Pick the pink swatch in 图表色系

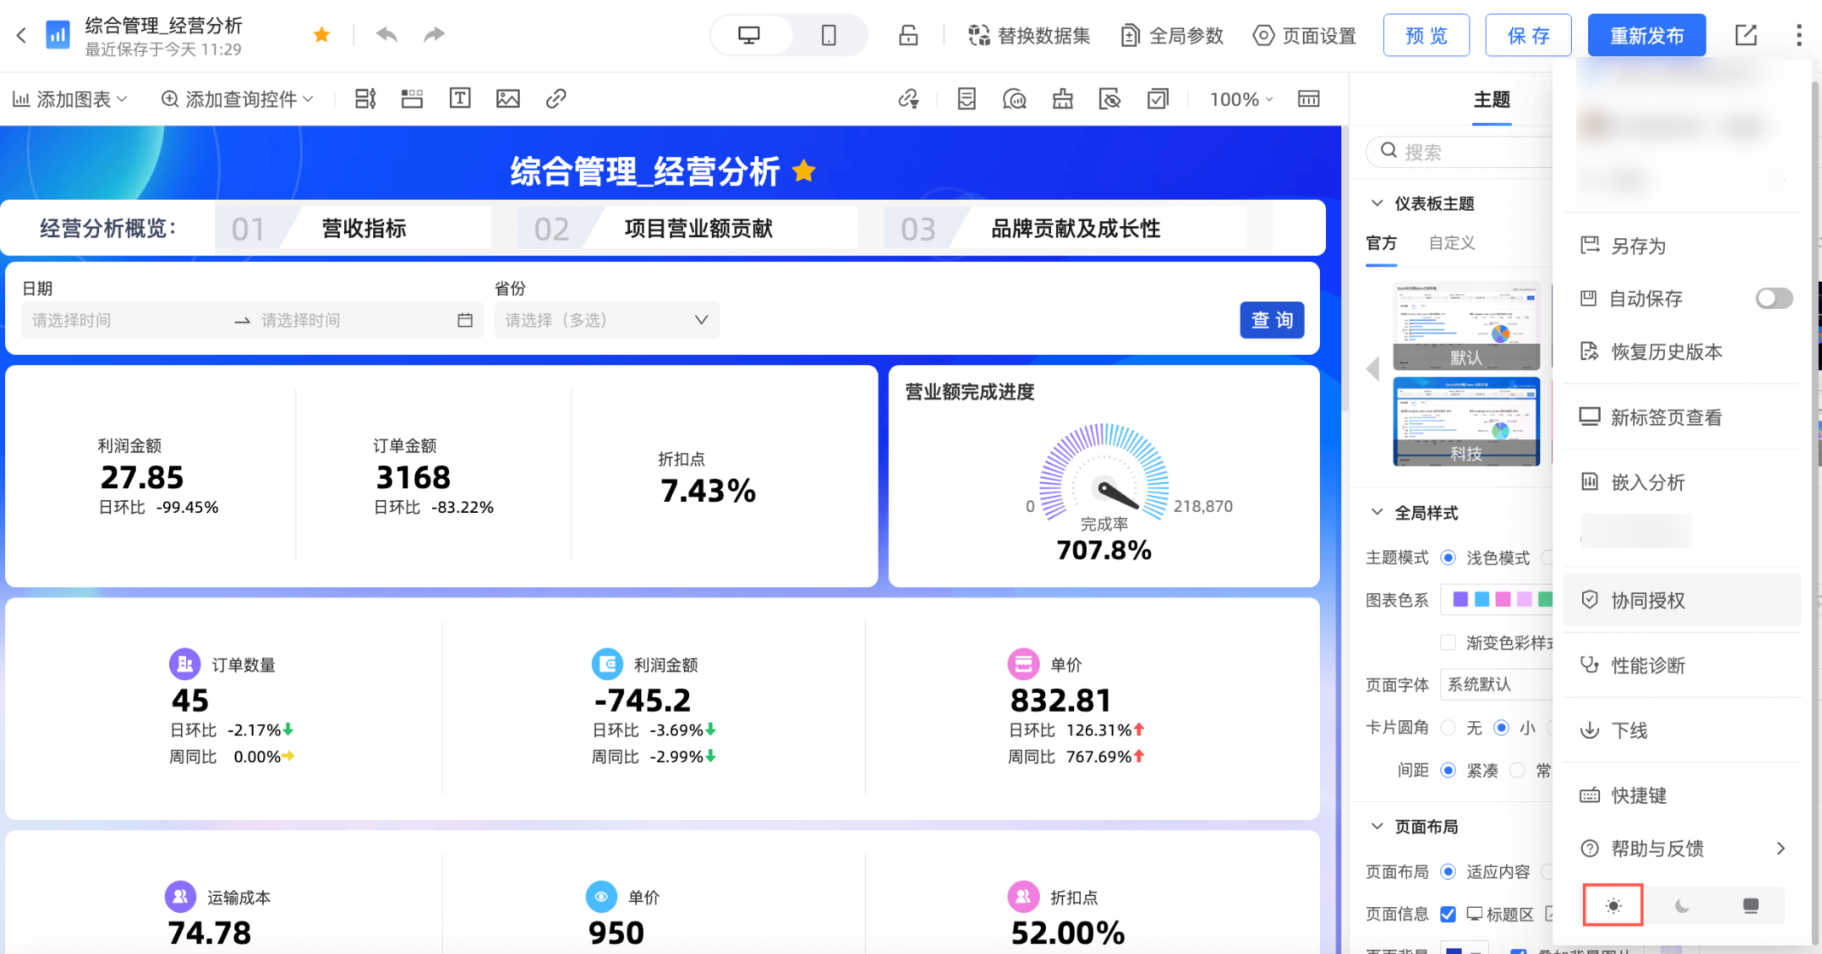pos(1503,600)
